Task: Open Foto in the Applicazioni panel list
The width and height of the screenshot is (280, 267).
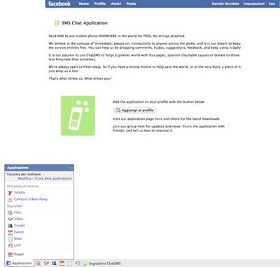Action: (x=17, y=212)
